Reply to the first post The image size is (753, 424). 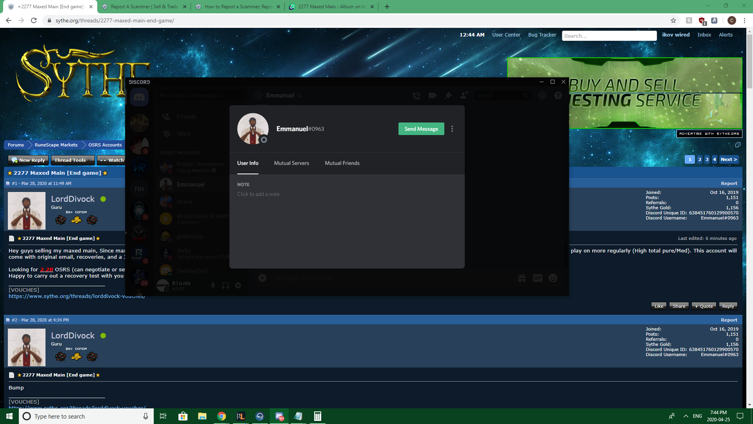tap(728, 306)
